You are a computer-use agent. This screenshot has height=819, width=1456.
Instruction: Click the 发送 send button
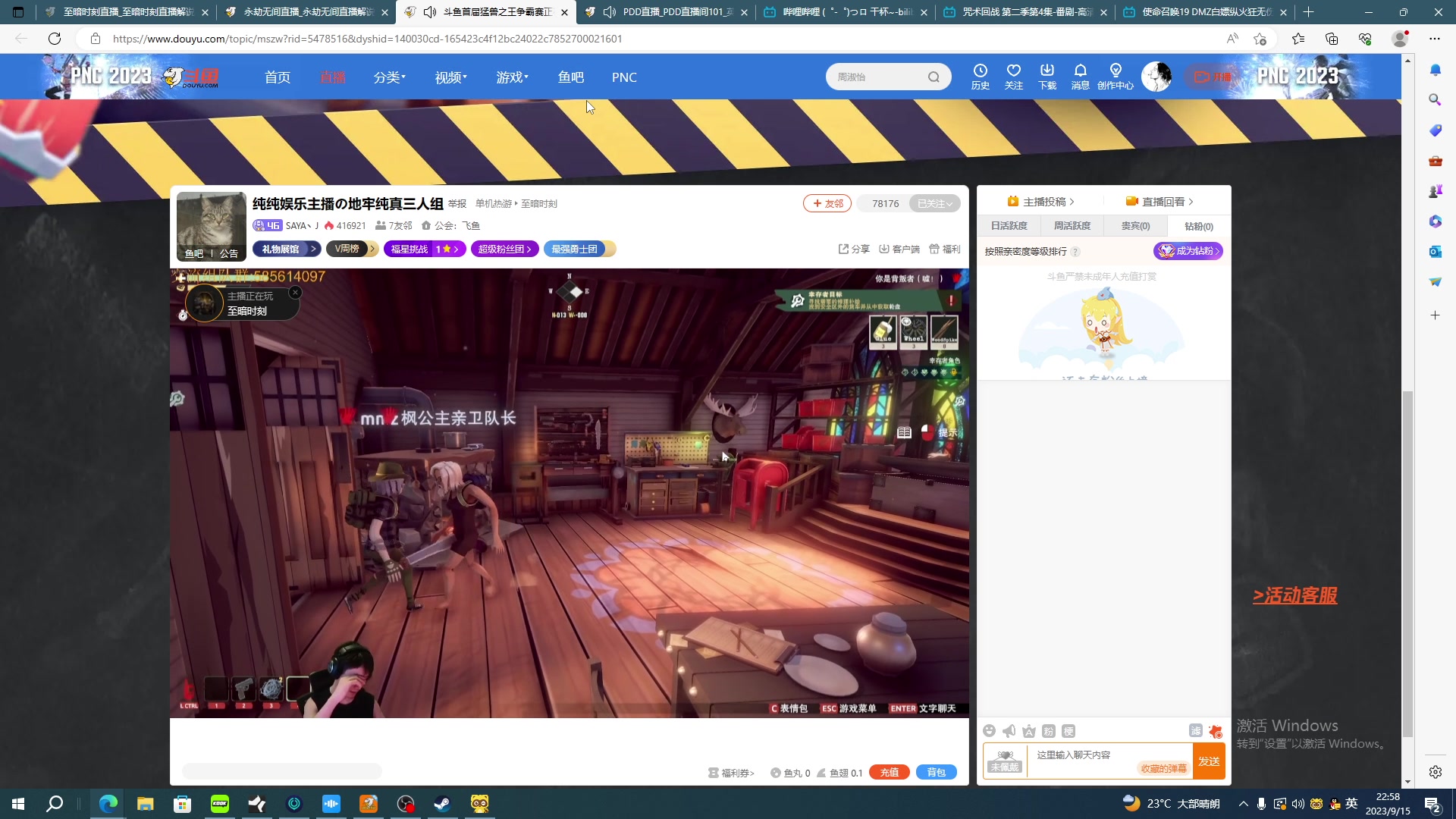1210,761
